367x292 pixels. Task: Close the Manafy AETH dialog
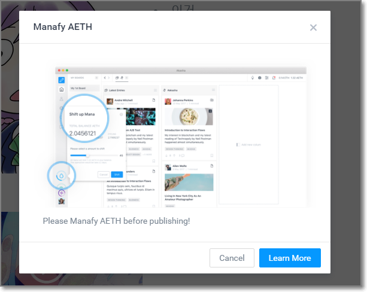(x=313, y=28)
